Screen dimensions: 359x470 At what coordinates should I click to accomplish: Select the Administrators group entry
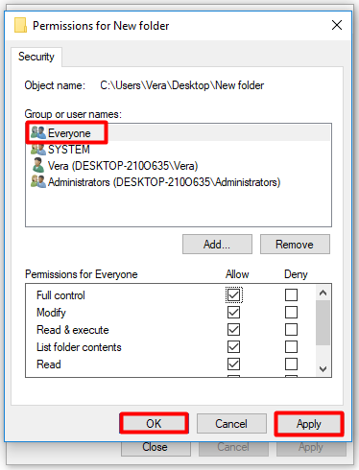click(179, 182)
